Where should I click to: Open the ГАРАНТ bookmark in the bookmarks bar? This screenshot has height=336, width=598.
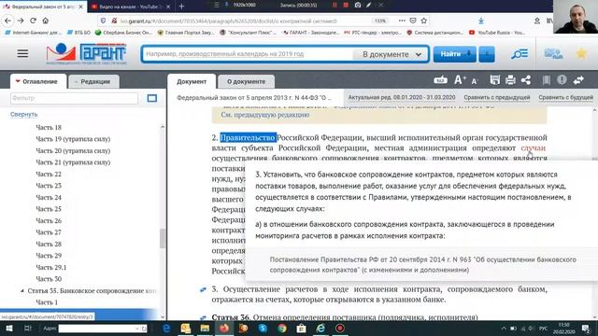tap(310, 33)
